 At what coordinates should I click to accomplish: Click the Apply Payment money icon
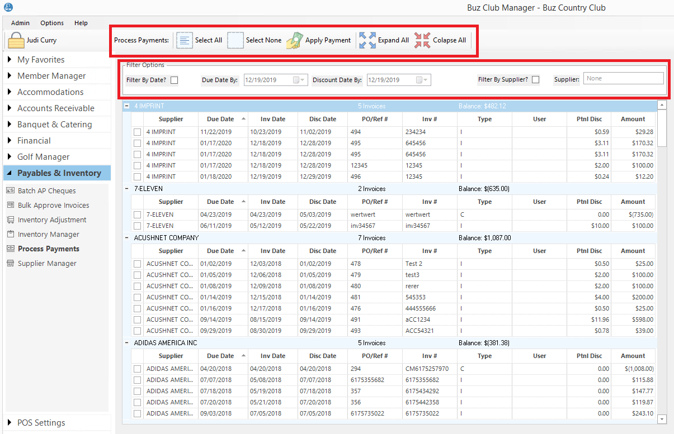click(294, 41)
